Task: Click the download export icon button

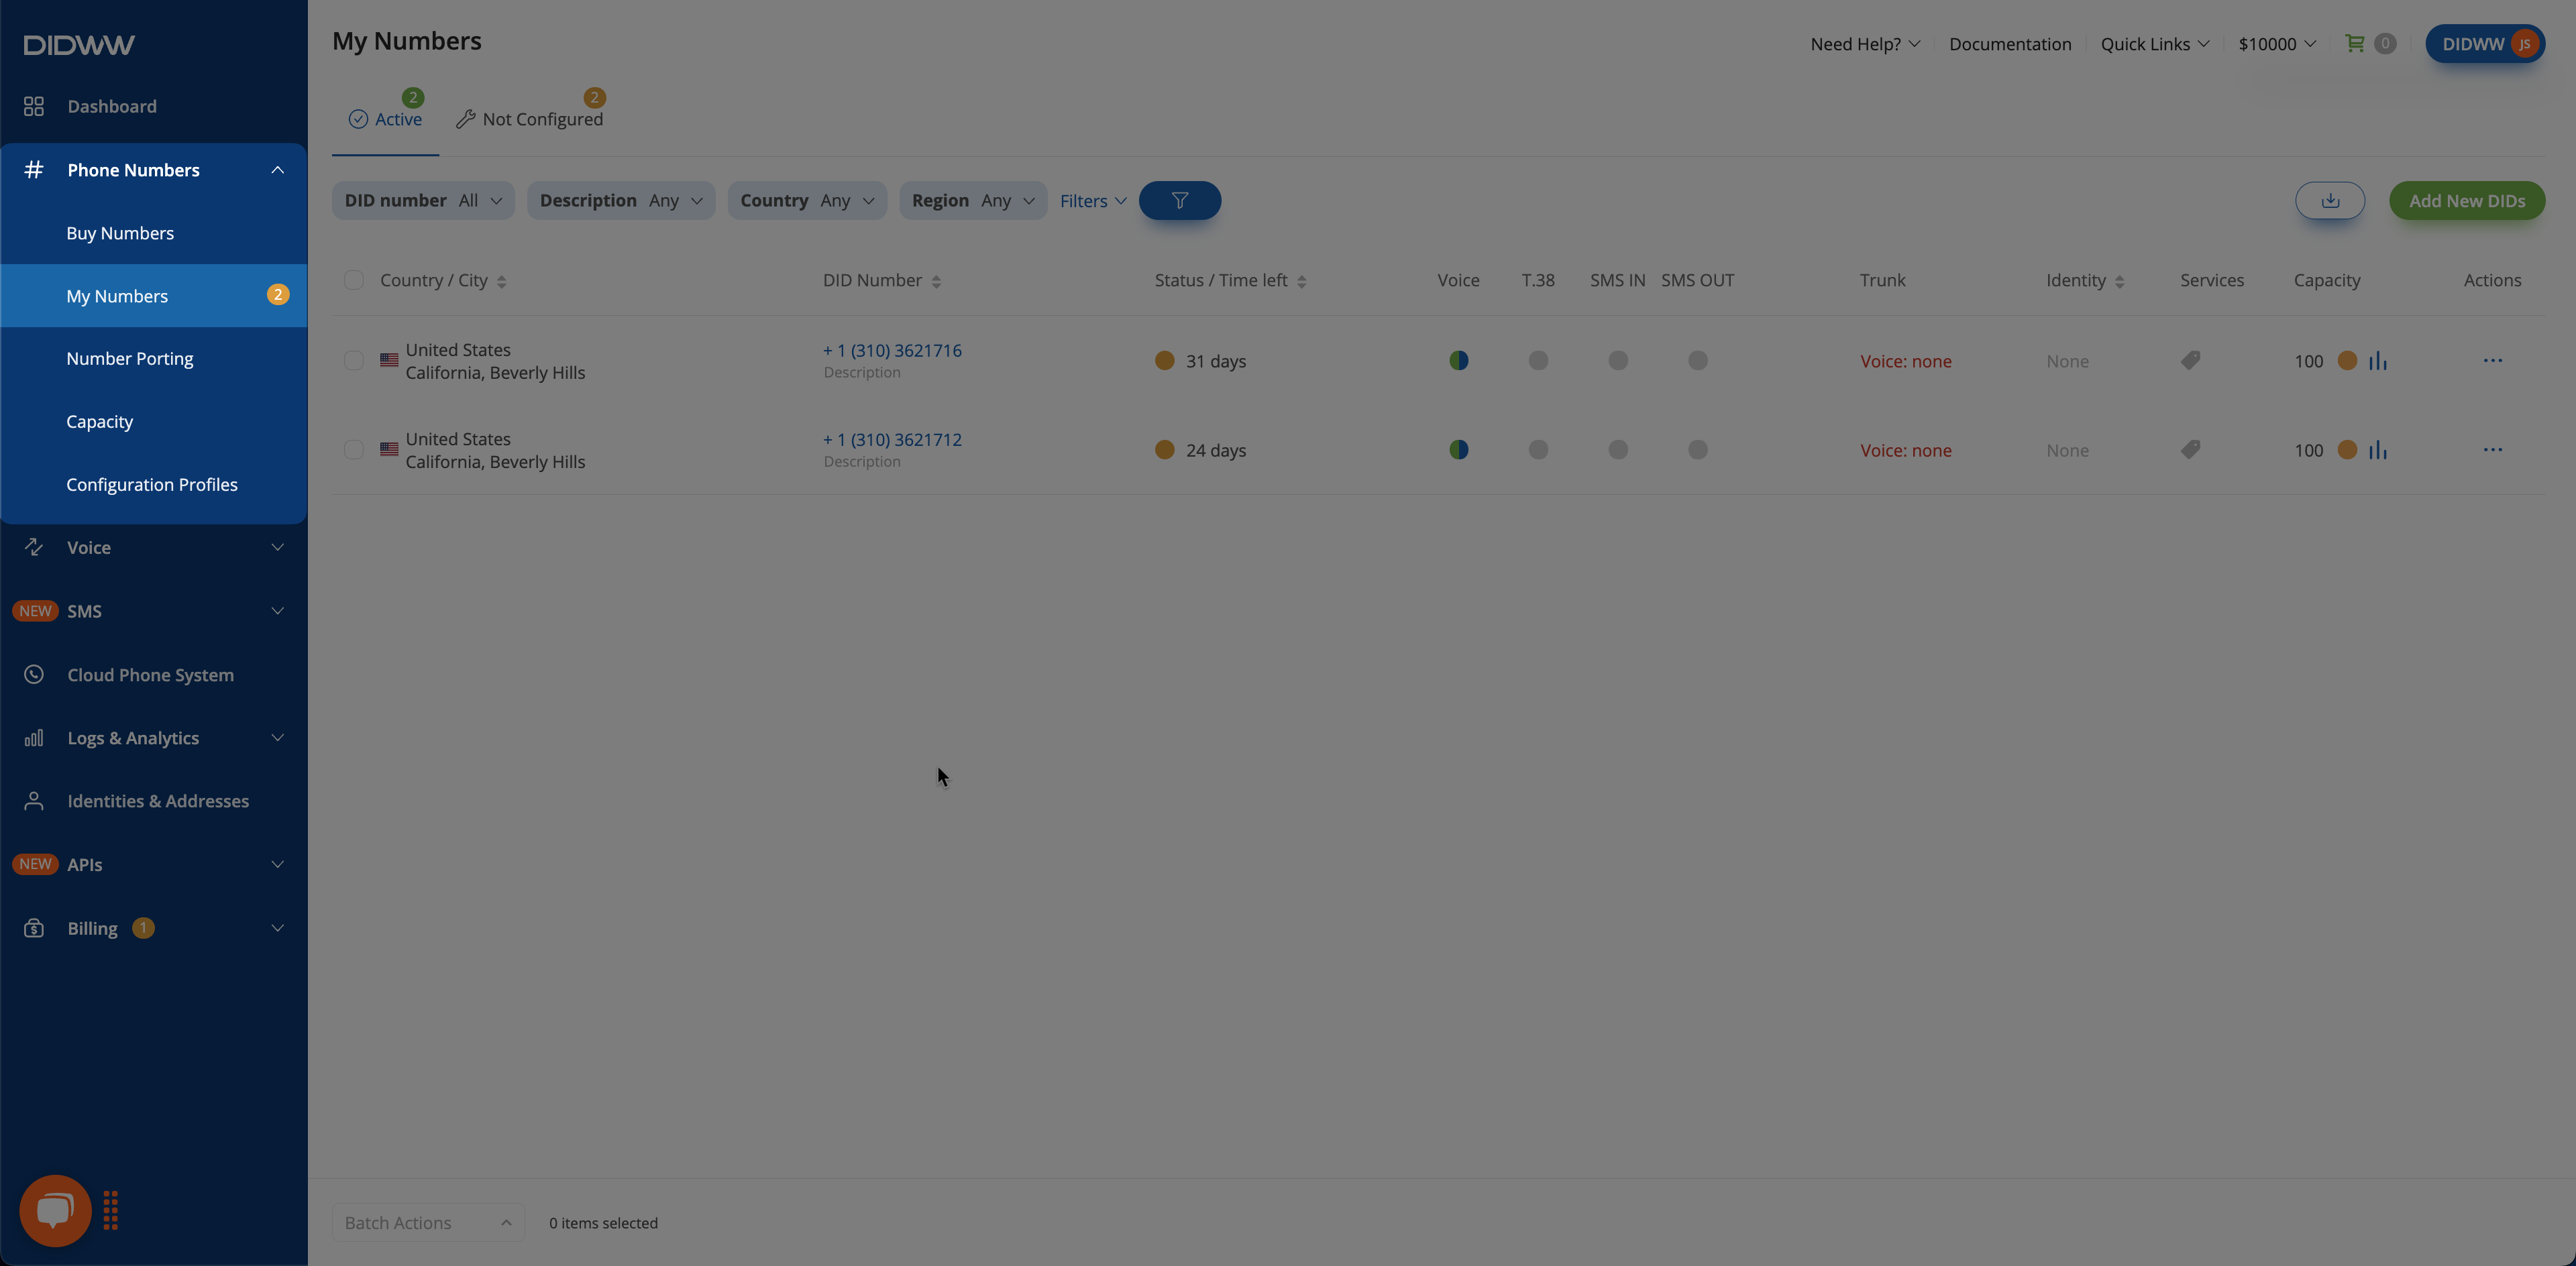Action: pos(2329,201)
